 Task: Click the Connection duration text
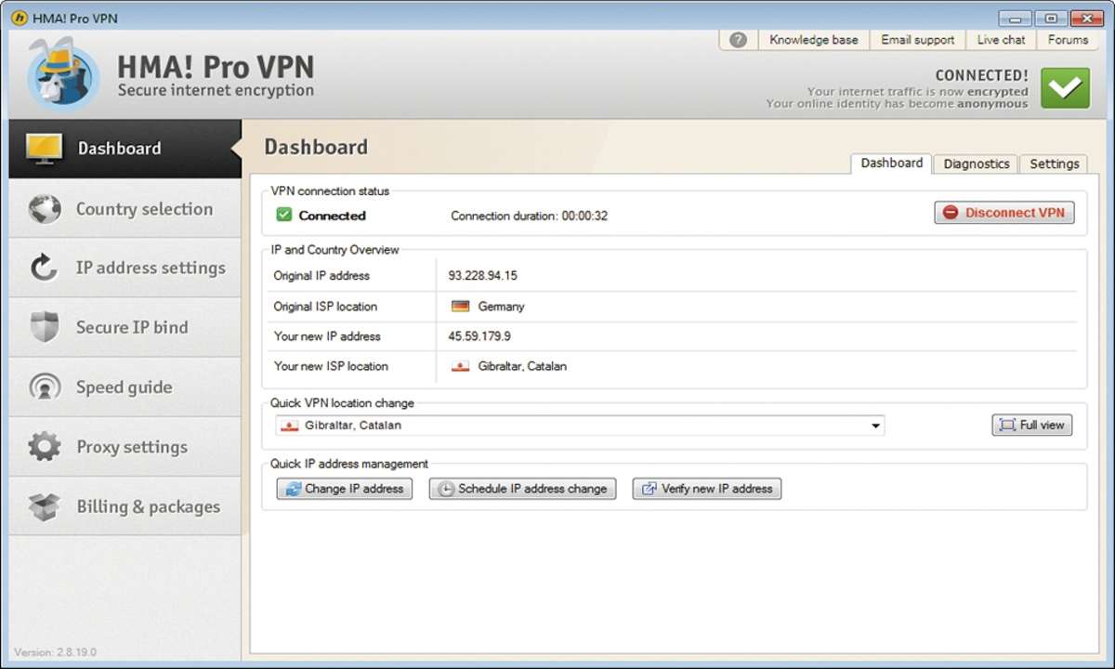coord(529,216)
